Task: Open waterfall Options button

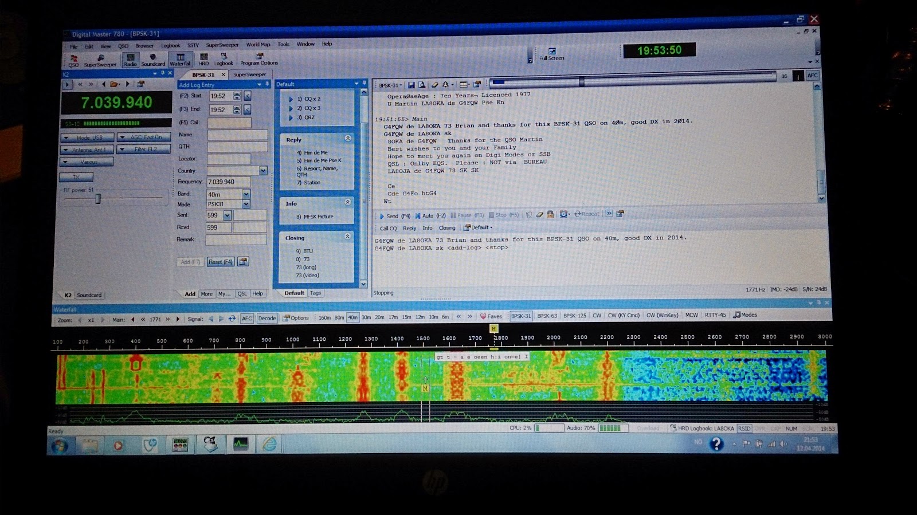Action: coord(296,318)
